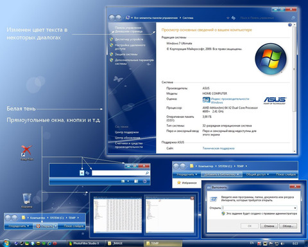
Task: Click dropdown button left of refresh in fragment
Action: 81,173
